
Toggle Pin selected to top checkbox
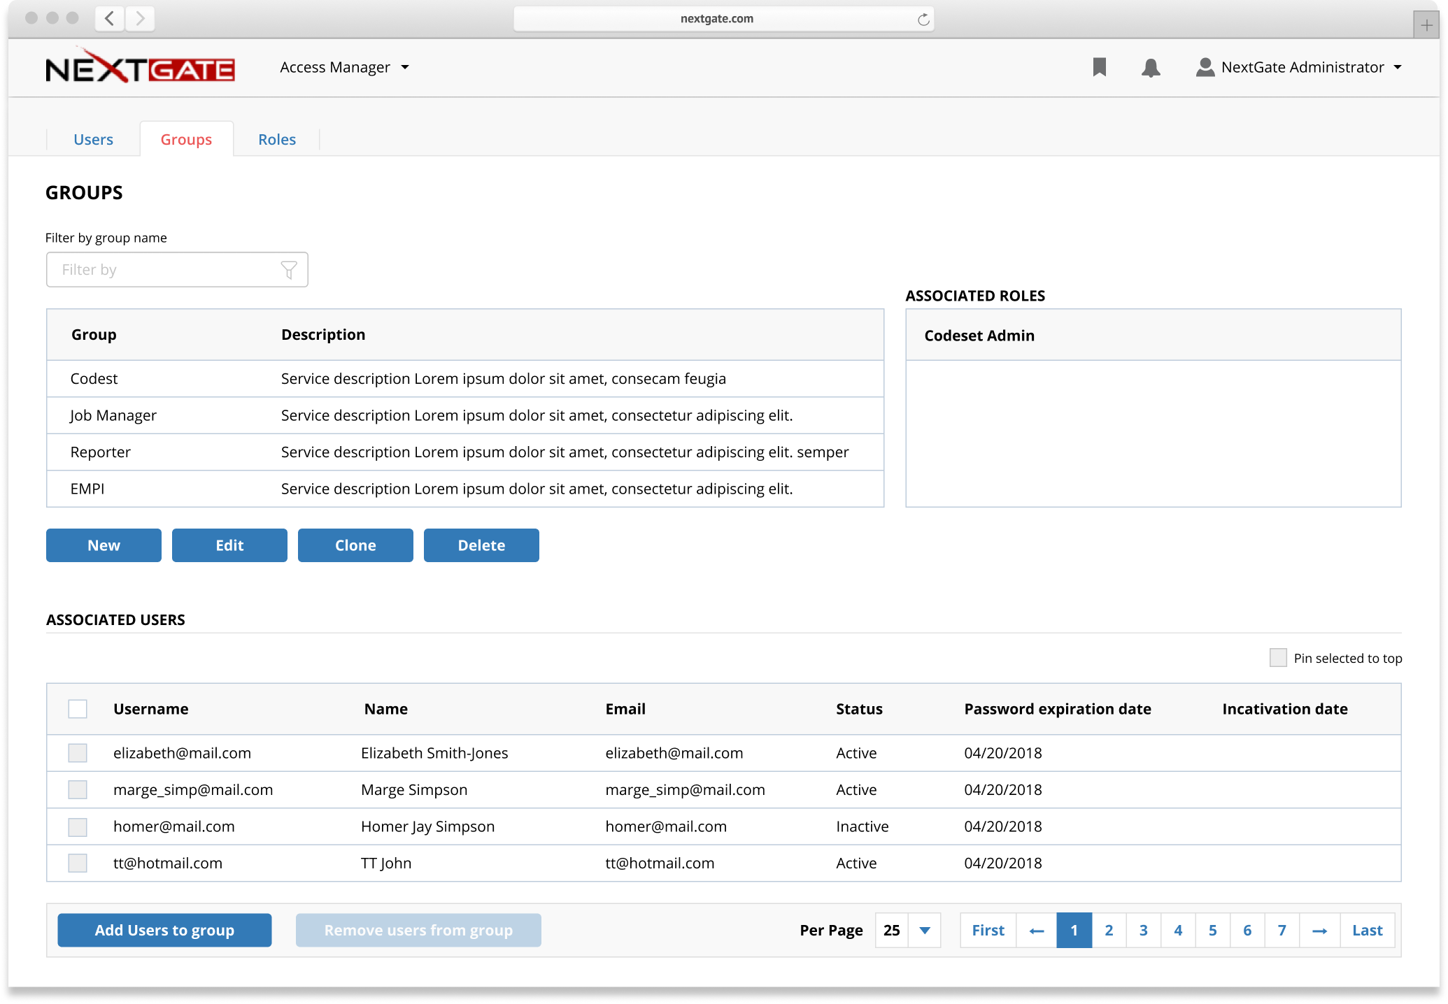(1278, 658)
